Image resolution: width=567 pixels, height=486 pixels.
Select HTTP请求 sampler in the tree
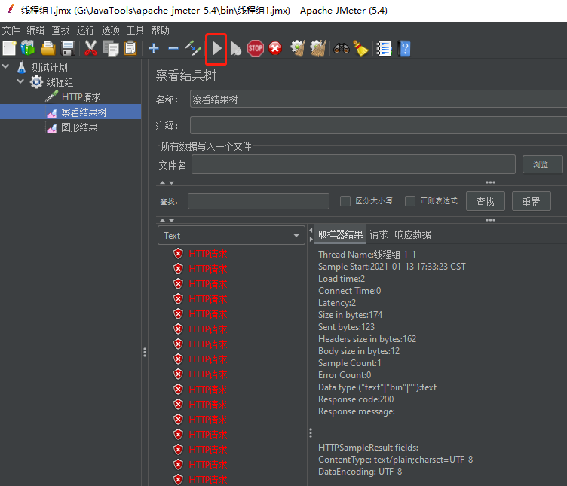(x=81, y=97)
